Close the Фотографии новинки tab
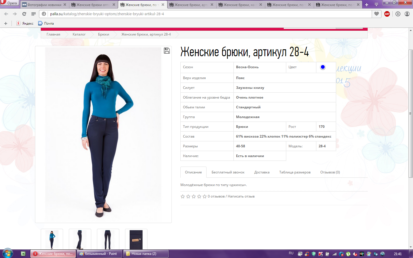The image size is (413, 258). click(65, 5)
